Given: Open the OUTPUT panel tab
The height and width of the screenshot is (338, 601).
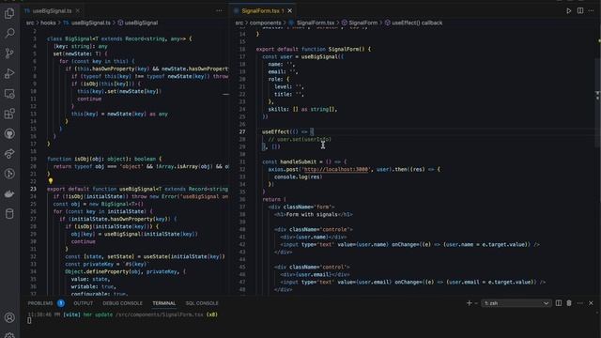Looking at the screenshot, I should click(x=84, y=303).
